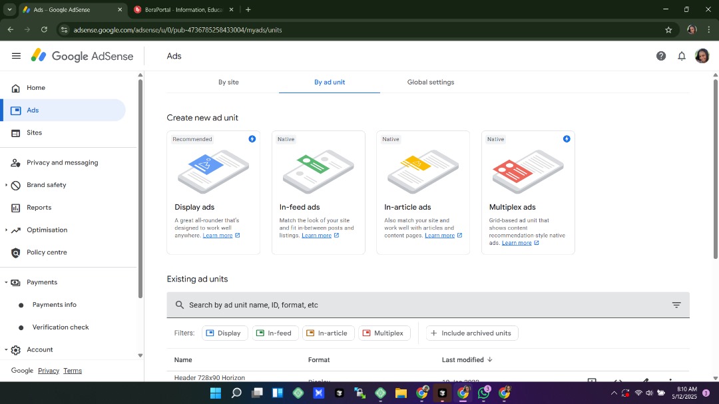Click the Reports chart icon in sidebar
Viewport: 719px width, 404px height.
tap(16, 208)
